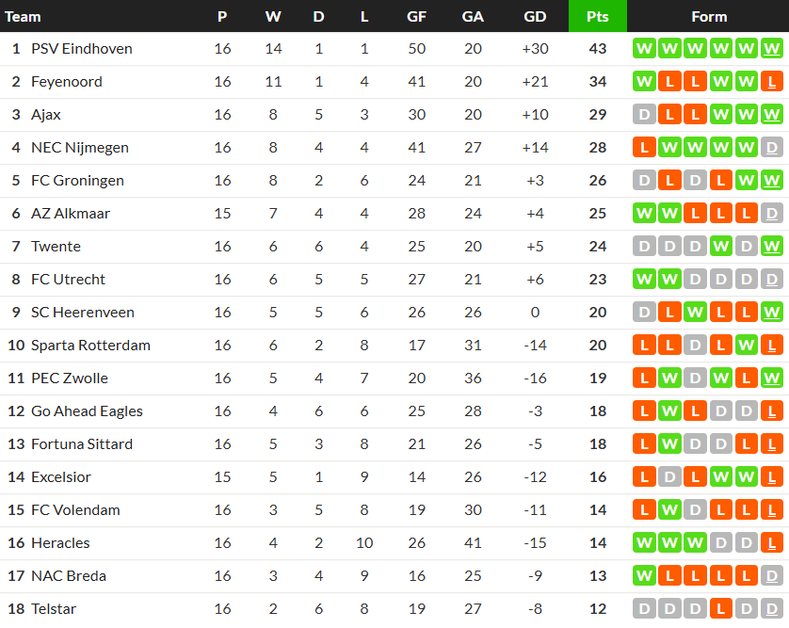789x628 pixels.
Task: Open the PSV Eindhoven team link
Action: 81,48
